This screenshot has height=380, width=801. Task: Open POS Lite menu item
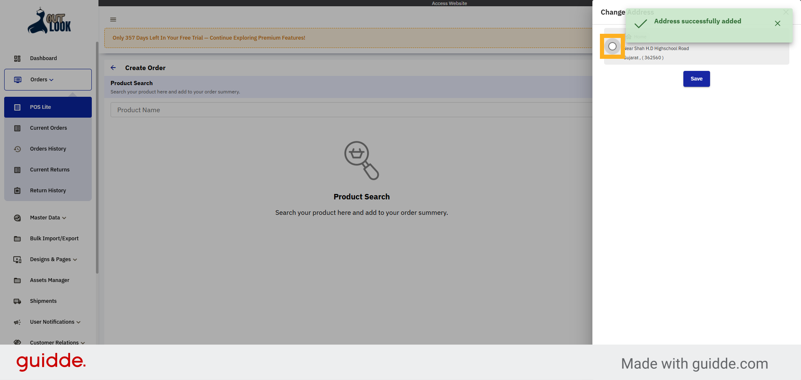coord(48,107)
